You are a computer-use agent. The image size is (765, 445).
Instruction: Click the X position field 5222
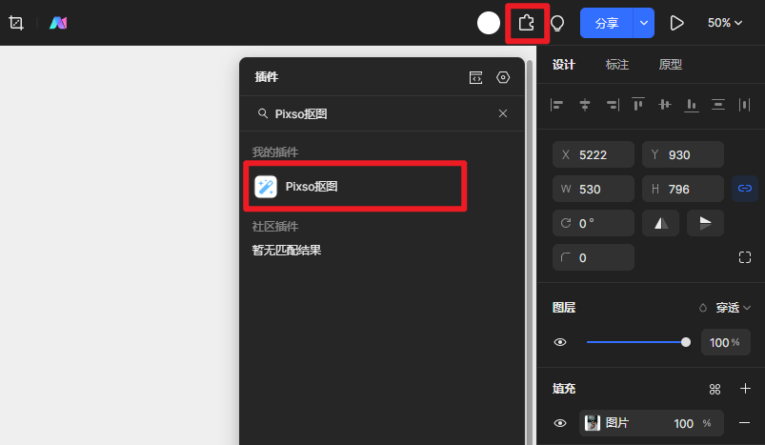(594, 154)
